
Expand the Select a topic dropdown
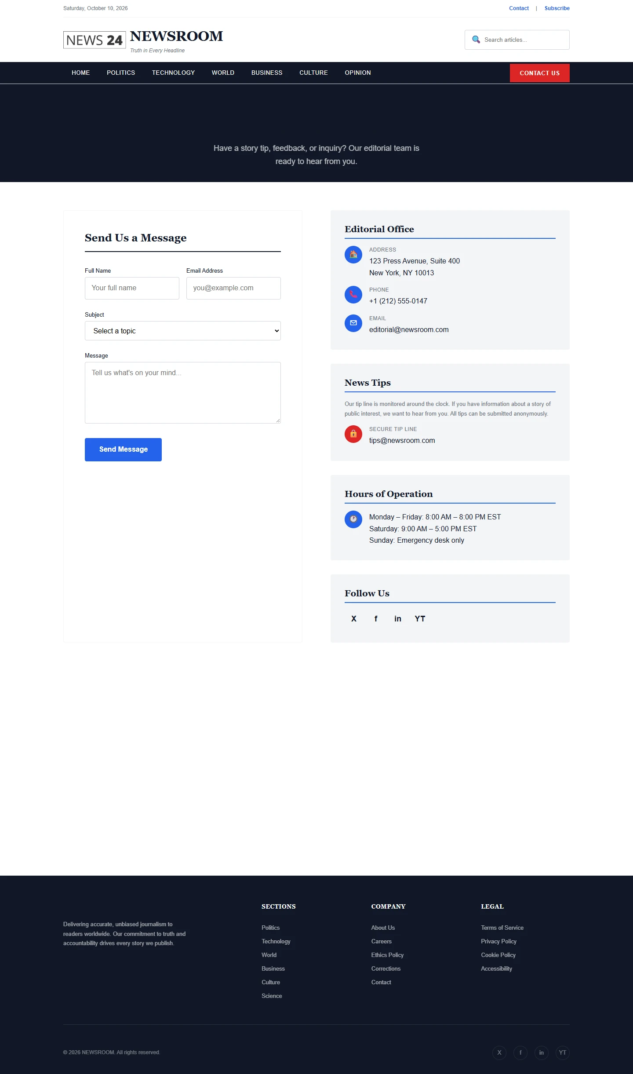[x=183, y=331]
